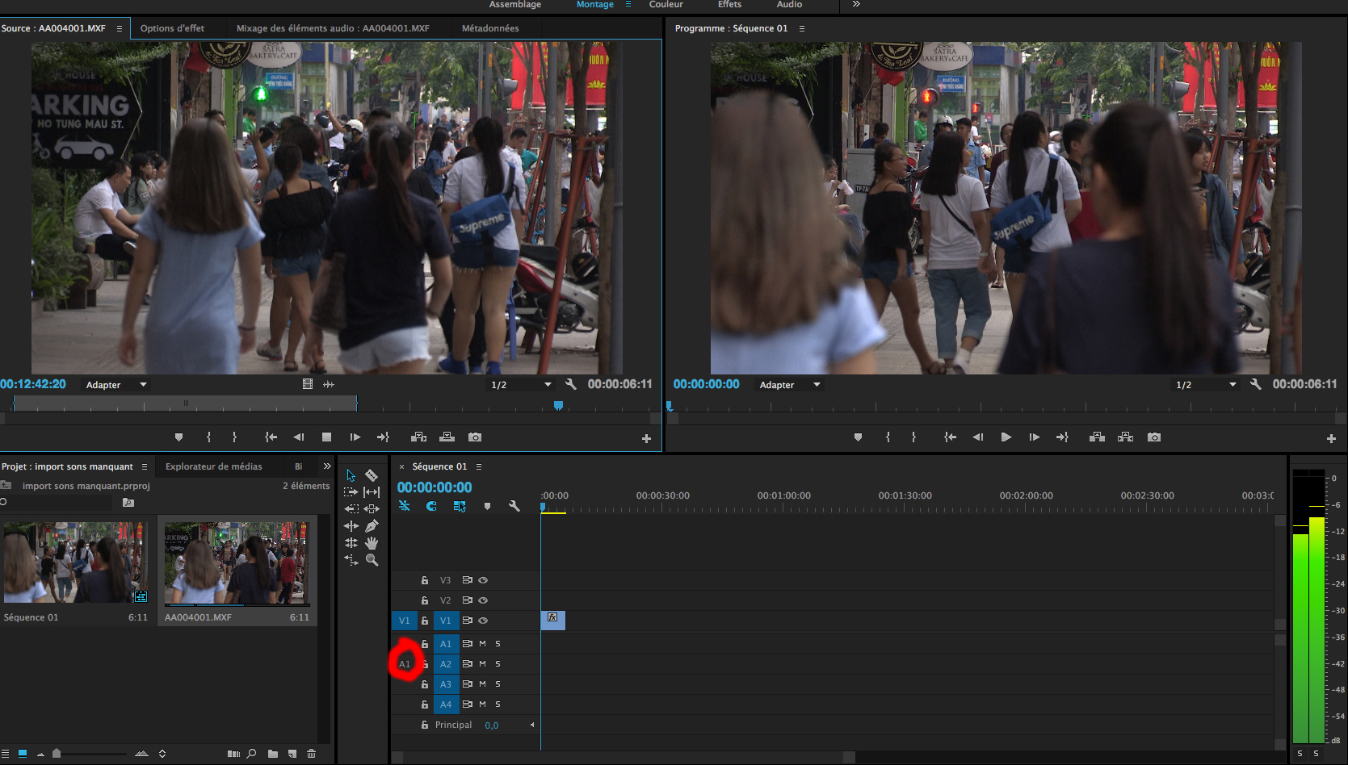Select the Razor tool in the toolbox

coord(372,475)
